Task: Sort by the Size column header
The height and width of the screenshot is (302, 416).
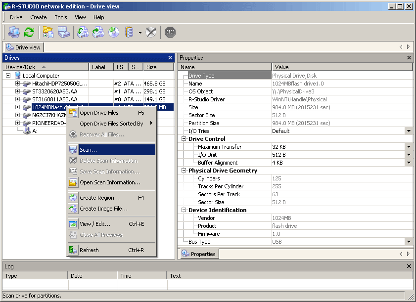Action: 159,67
